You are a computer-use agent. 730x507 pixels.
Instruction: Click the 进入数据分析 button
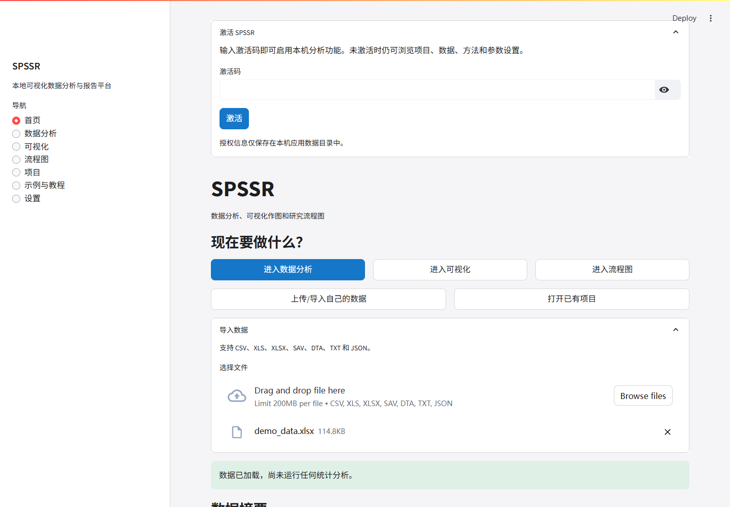288,270
